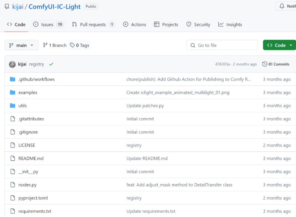This screenshot has width=296, height=217.
Task: View the Insights tab
Action: click(230, 24)
